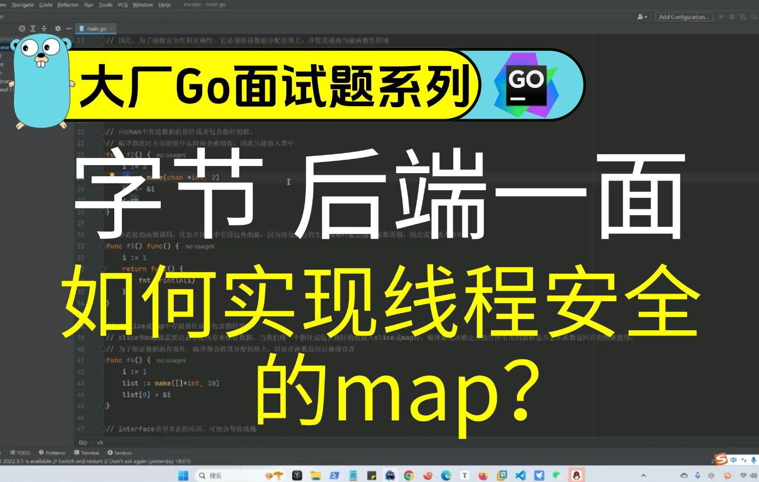Open Visual Studio Code from the taskbar
Image resolution: width=759 pixels, height=482 pixels.
tap(521, 475)
